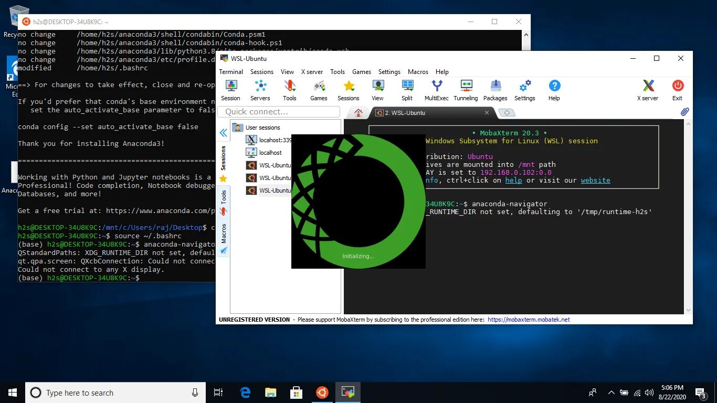Viewport: 717px width, 403px height.
Task: Open the Terminal menu
Action: click(231, 72)
